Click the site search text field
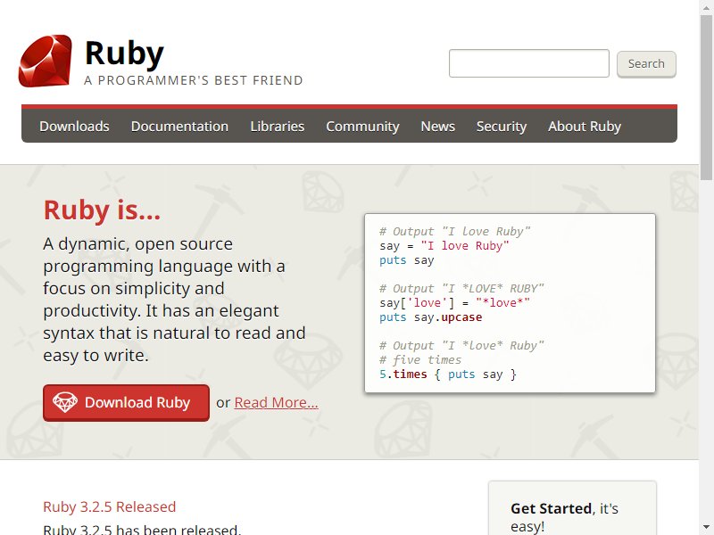The image size is (714, 535). (x=529, y=63)
